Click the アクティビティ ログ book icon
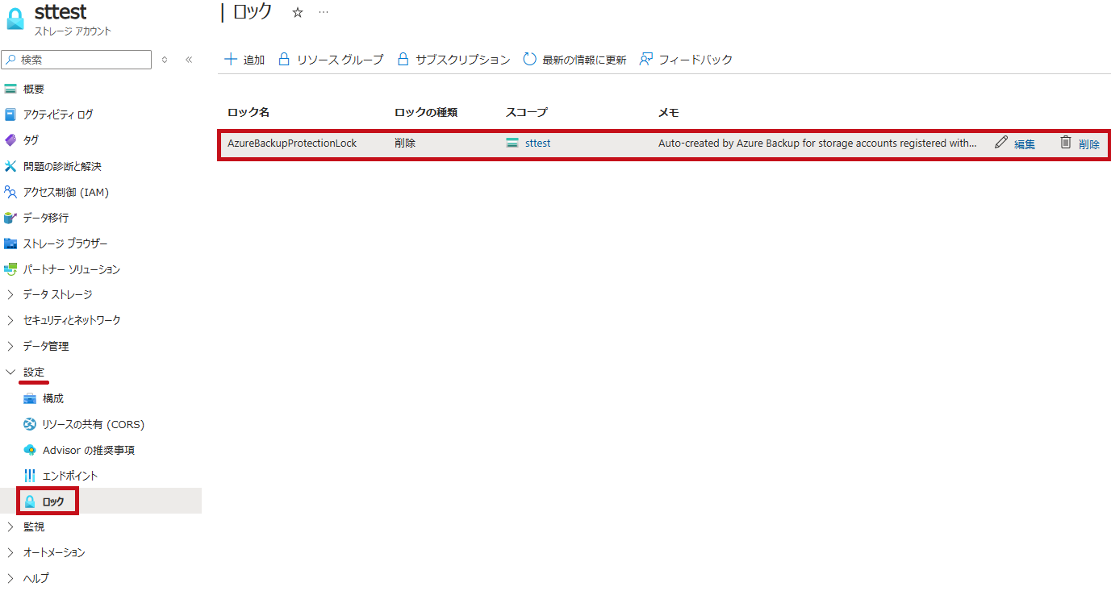The width and height of the screenshot is (1111, 591). [x=10, y=114]
